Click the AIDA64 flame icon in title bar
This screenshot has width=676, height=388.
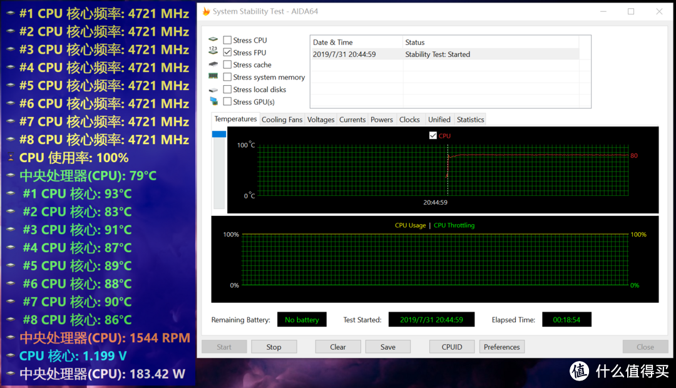(206, 11)
